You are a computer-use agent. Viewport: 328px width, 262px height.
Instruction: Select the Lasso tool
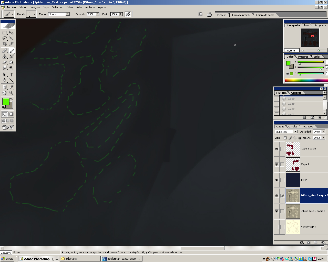tap(5, 38)
